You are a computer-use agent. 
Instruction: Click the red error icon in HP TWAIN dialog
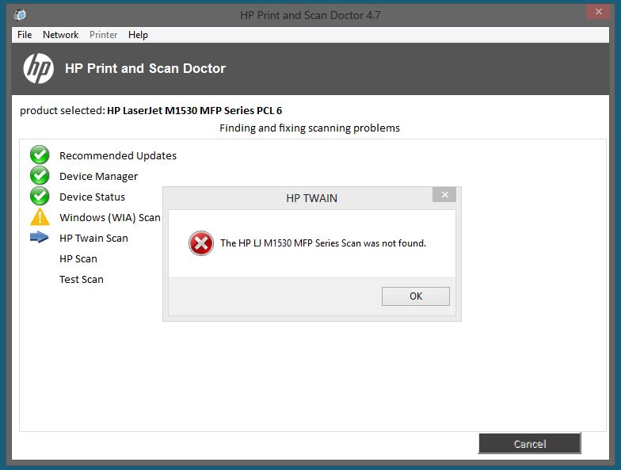(201, 243)
